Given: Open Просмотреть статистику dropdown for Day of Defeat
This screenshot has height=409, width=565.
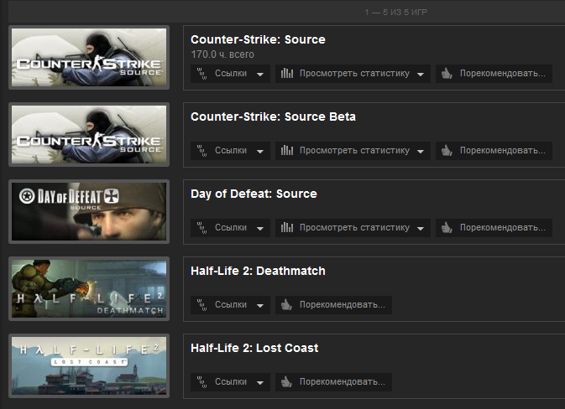Looking at the screenshot, I should [x=353, y=228].
